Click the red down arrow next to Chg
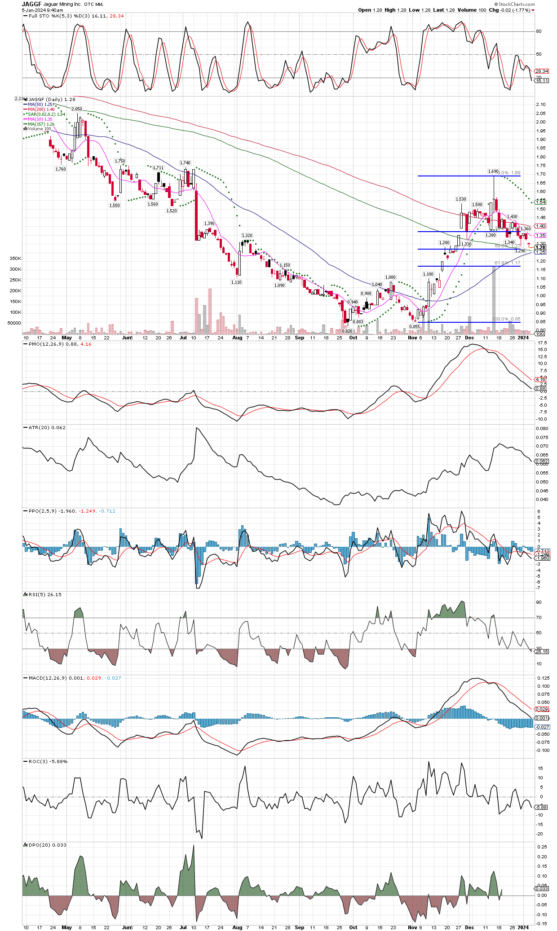This screenshot has width=557, height=931. pos(533,10)
